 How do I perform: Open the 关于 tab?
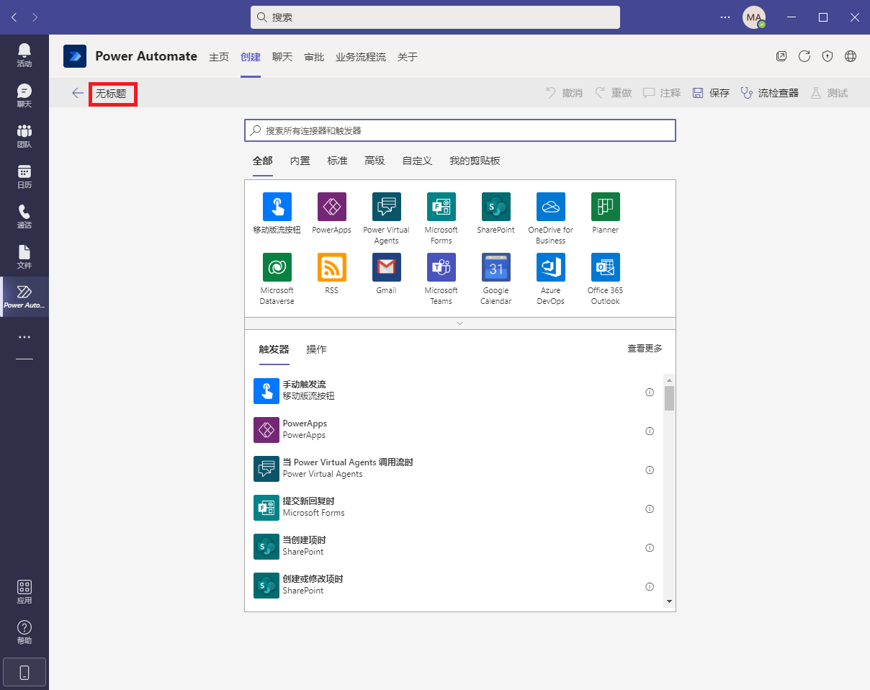pos(408,57)
